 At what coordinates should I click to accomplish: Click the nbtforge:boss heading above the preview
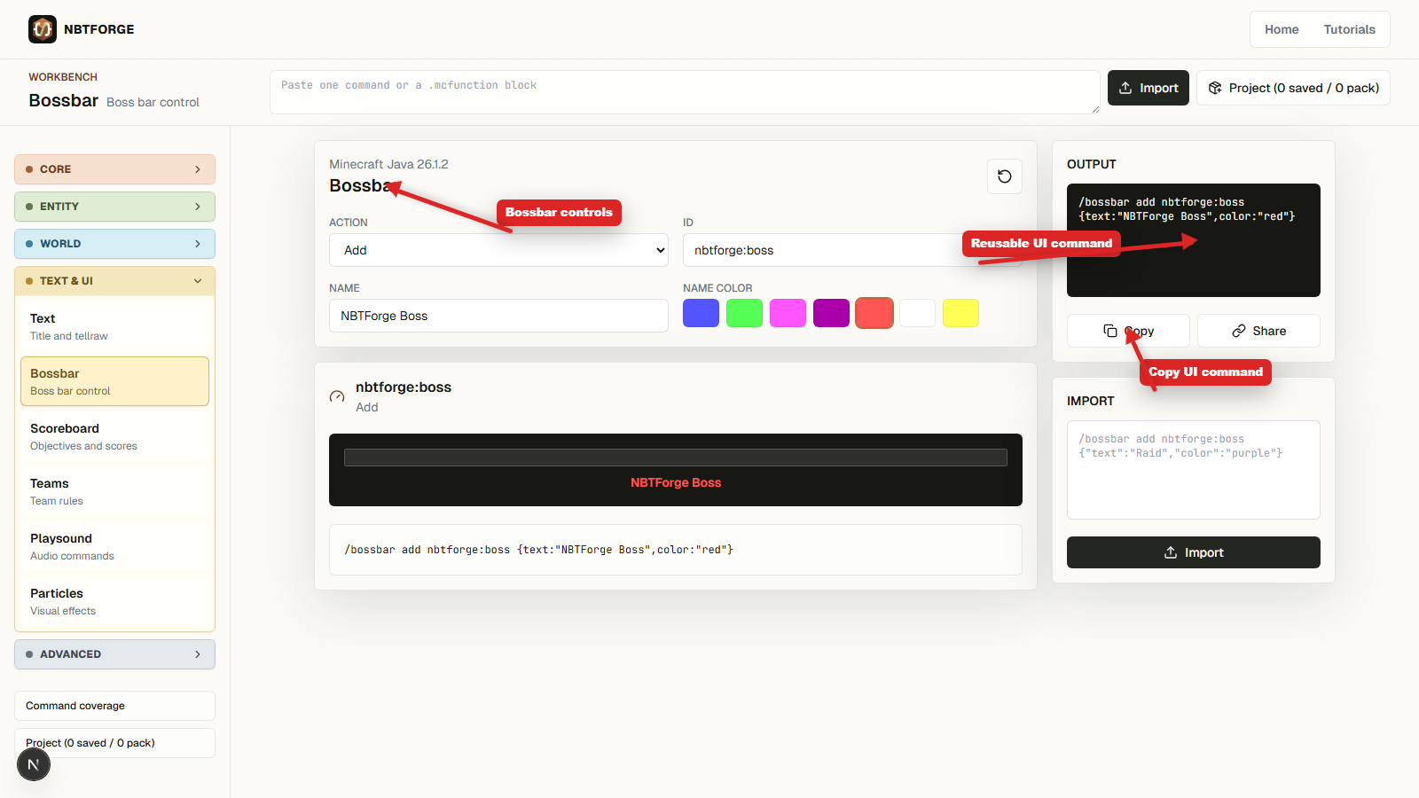404,387
